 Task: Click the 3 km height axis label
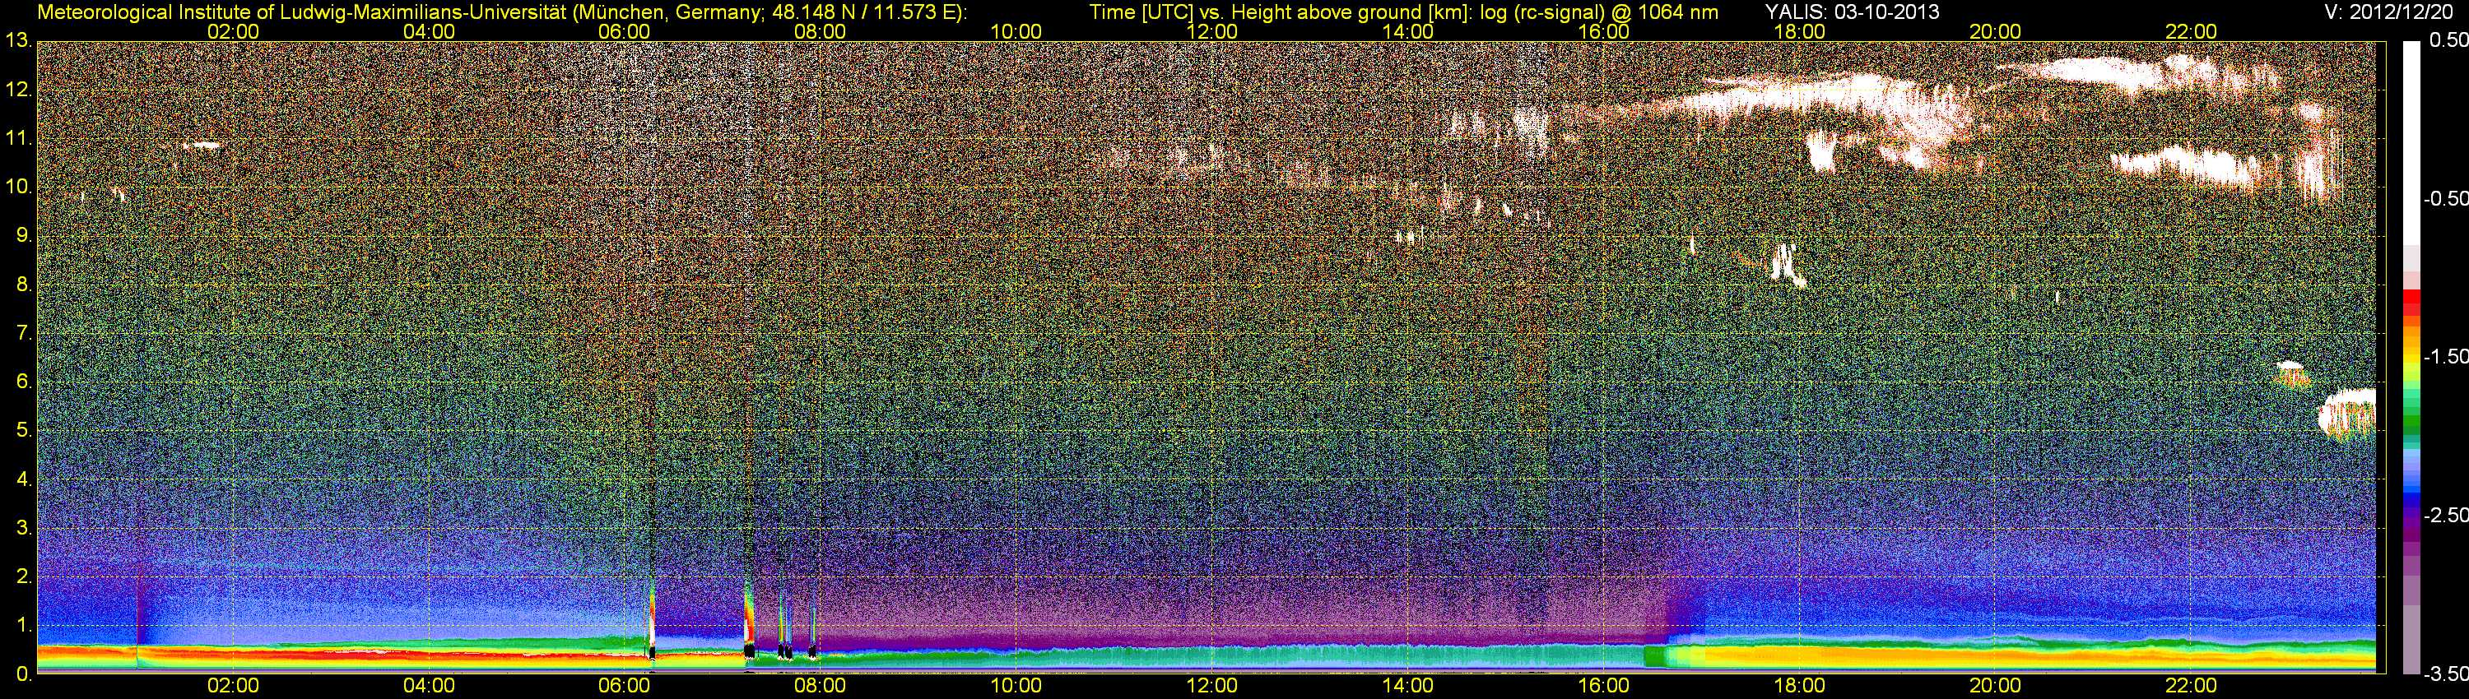point(23,529)
